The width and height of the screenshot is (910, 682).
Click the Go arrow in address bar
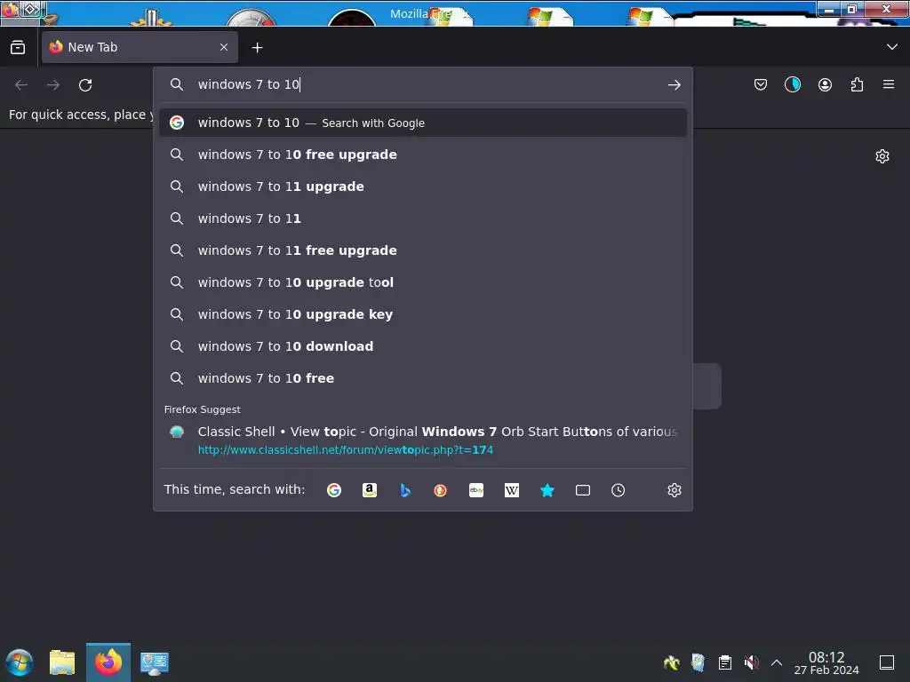tap(674, 85)
